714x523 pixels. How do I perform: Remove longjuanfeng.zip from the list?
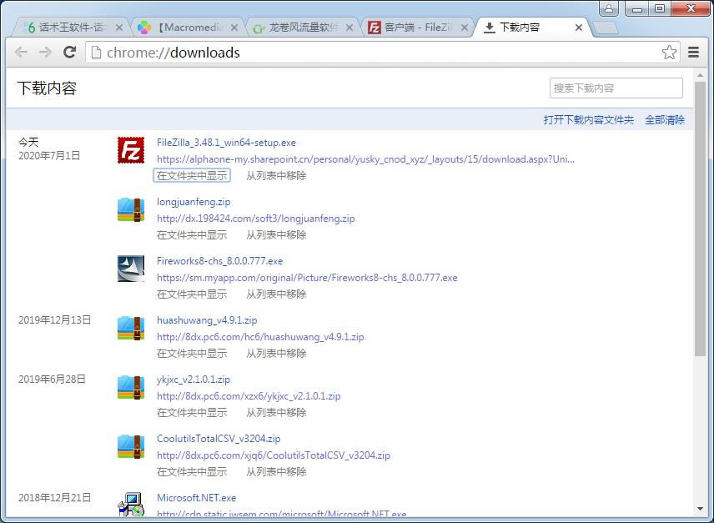[276, 235]
